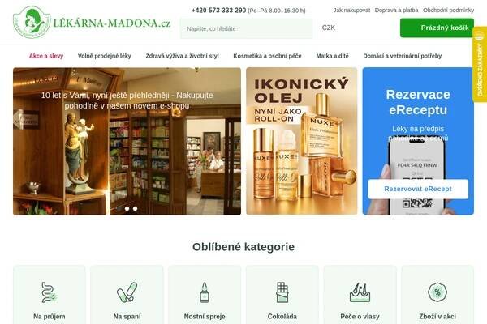Follow the Doprava a platba link

point(396,11)
